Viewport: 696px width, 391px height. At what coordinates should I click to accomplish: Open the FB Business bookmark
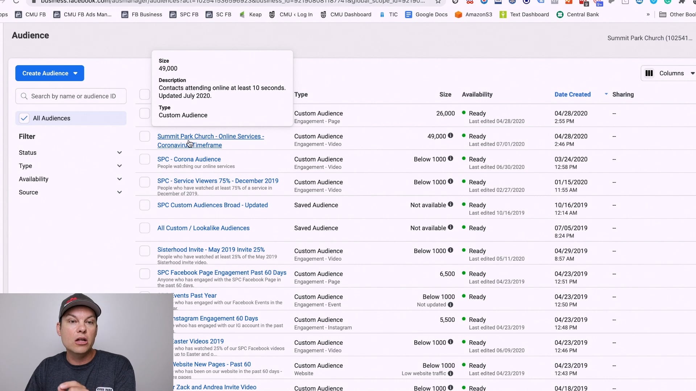[x=142, y=14]
